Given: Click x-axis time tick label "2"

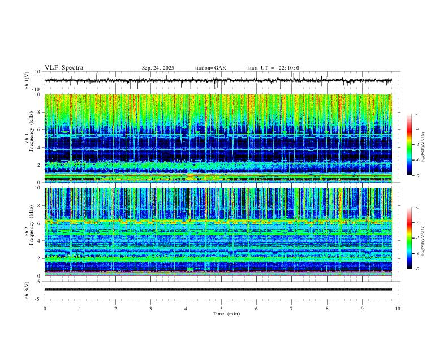Looking at the screenshot, I should point(115,309).
